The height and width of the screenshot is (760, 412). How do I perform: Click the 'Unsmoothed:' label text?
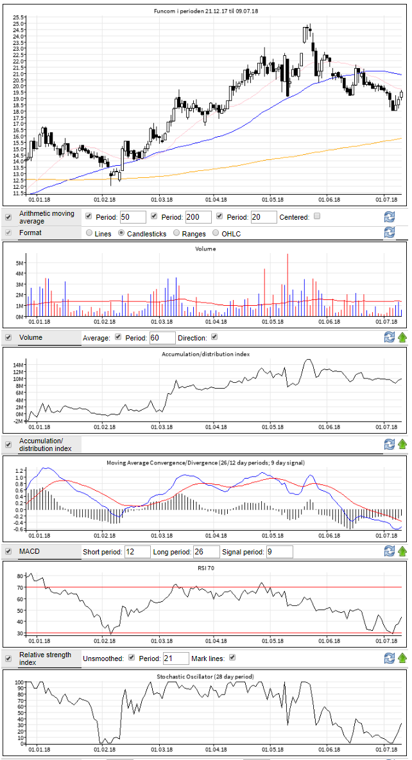point(104,658)
